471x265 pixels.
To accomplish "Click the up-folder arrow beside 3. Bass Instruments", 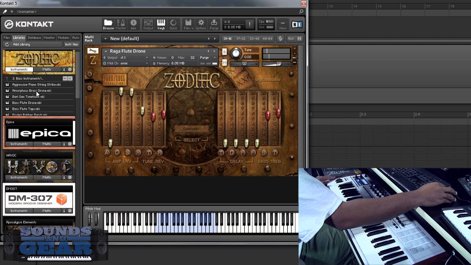I will 7,78.
